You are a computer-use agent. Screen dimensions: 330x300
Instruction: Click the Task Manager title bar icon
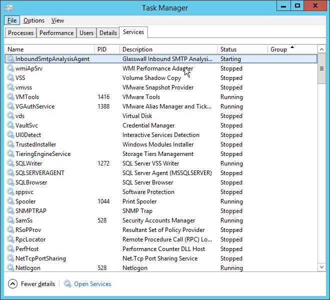click(x=8, y=7)
